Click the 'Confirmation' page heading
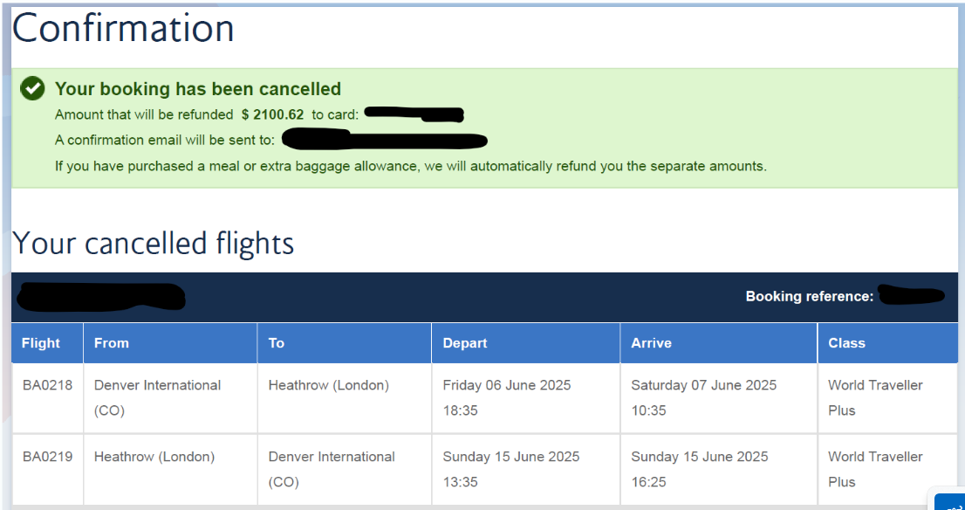965x510 pixels. tap(122, 28)
